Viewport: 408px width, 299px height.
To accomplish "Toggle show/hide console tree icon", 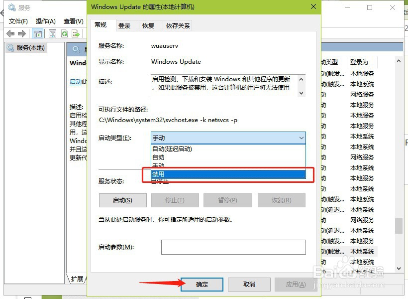I will [37, 33].
